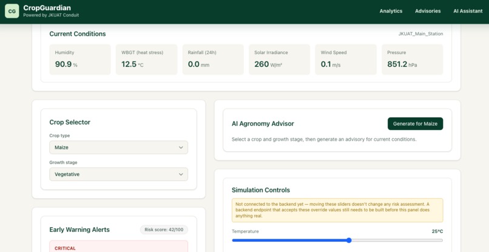
Task: Click the Risk score: 42/100 badge
Action: pyautogui.click(x=164, y=230)
